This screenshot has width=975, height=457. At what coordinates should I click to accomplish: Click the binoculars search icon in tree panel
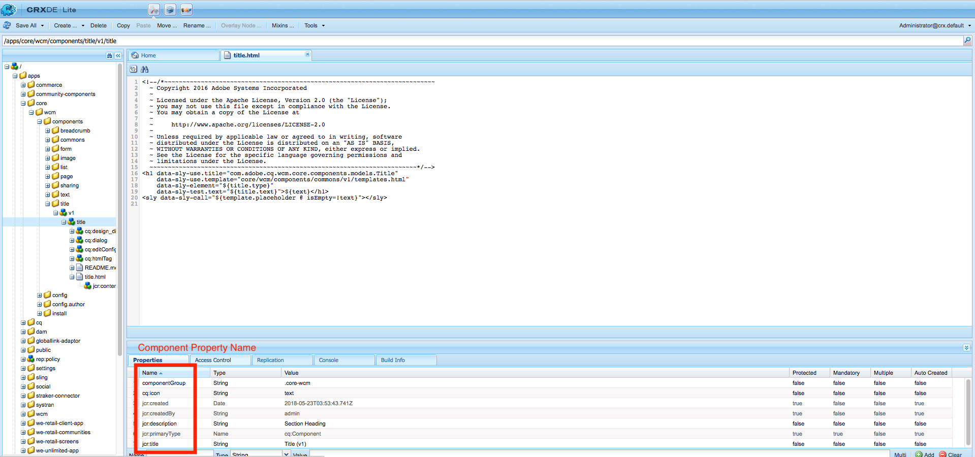pyautogui.click(x=109, y=56)
